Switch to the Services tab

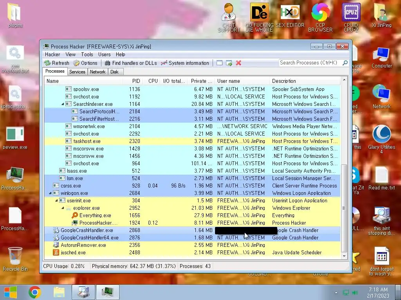click(77, 72)
